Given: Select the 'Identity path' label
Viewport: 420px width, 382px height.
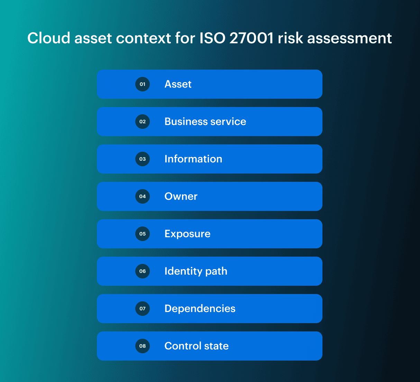Looking at the screenshot, I should (196, 271).
